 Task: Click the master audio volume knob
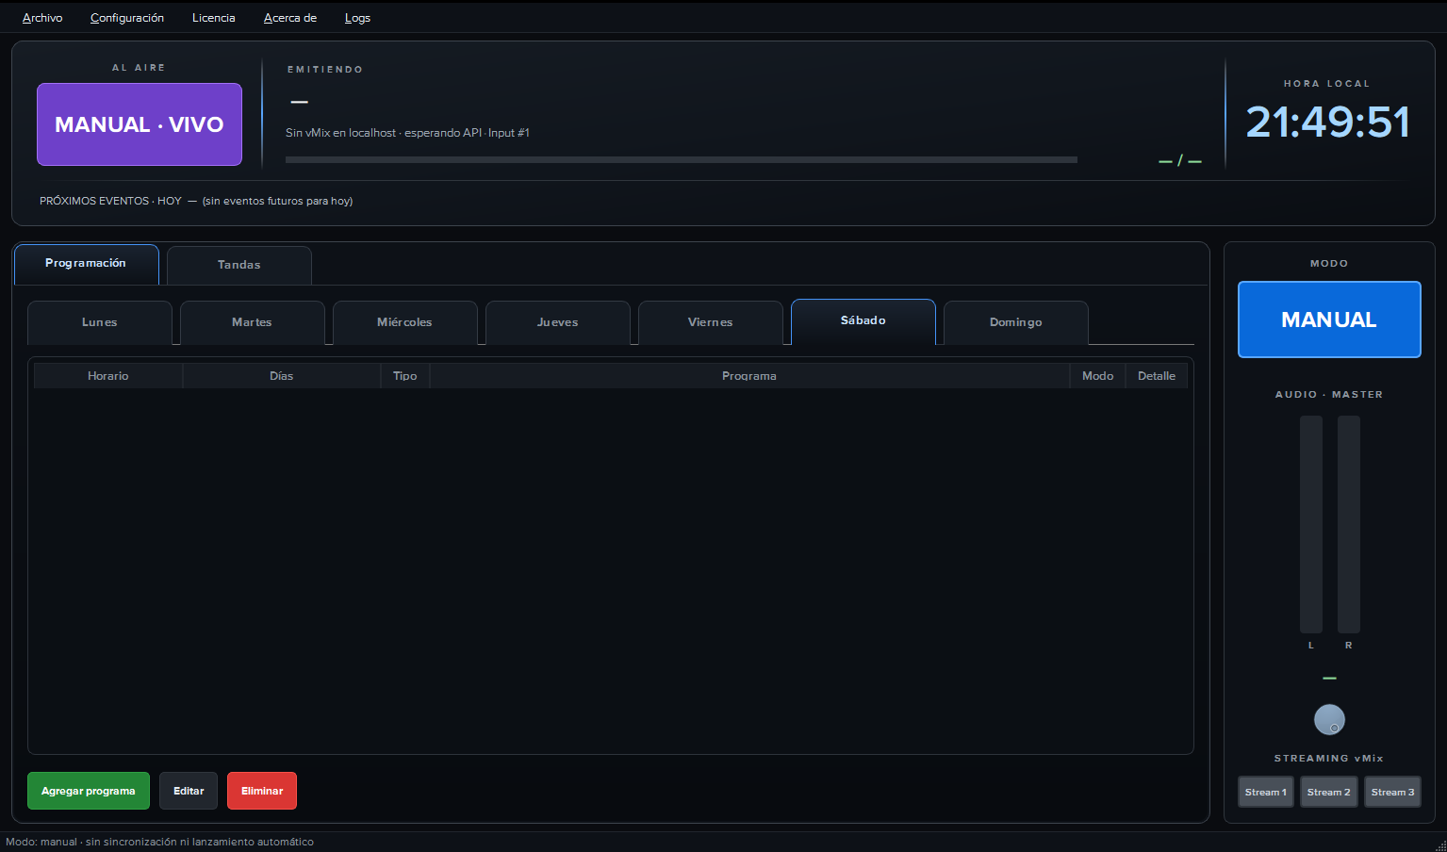coord(1329,719)
